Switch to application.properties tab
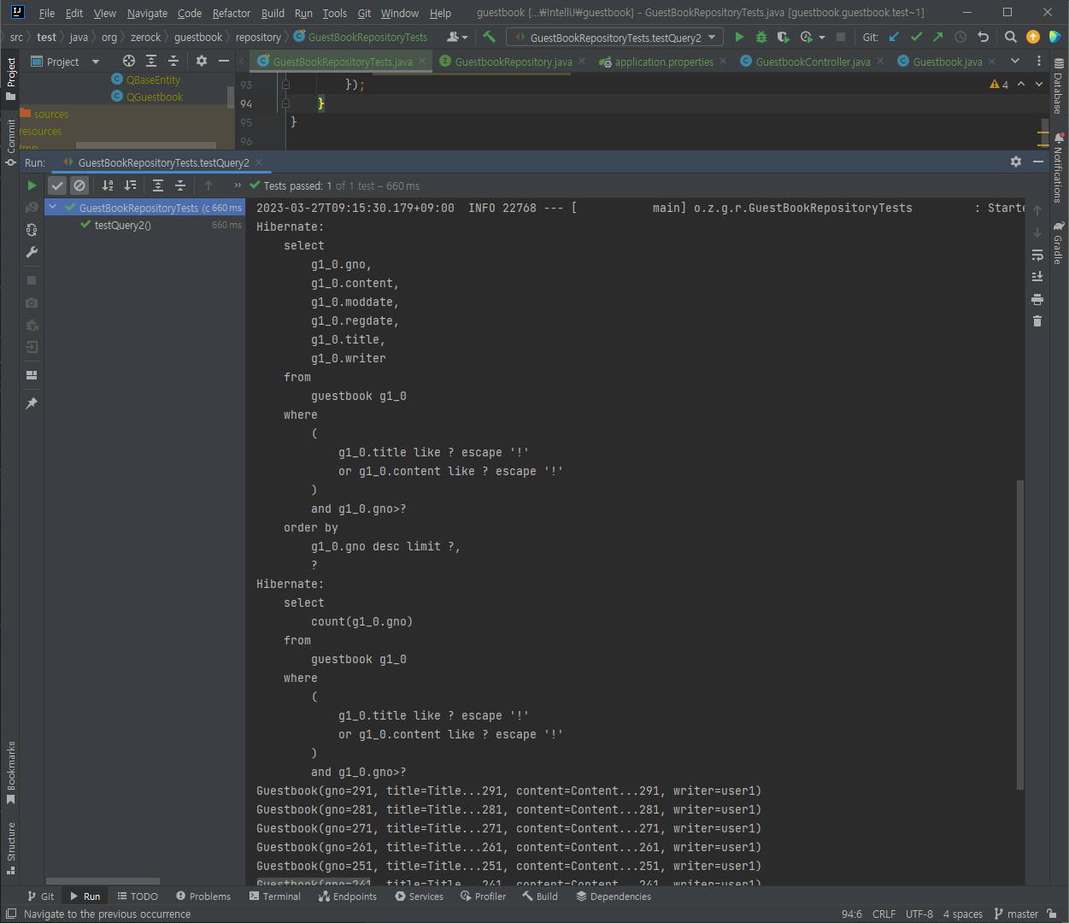Viewport: 1069px width, 923px height. [x=663, y=62]
